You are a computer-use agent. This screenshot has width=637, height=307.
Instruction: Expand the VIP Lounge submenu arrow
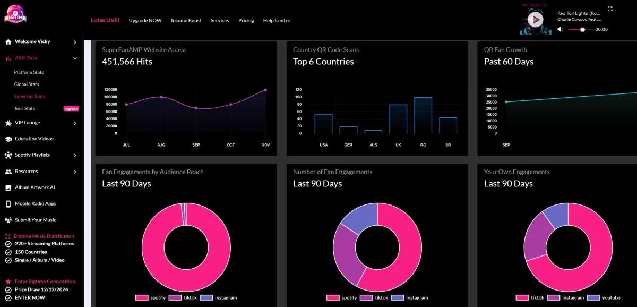pos(75,123)
